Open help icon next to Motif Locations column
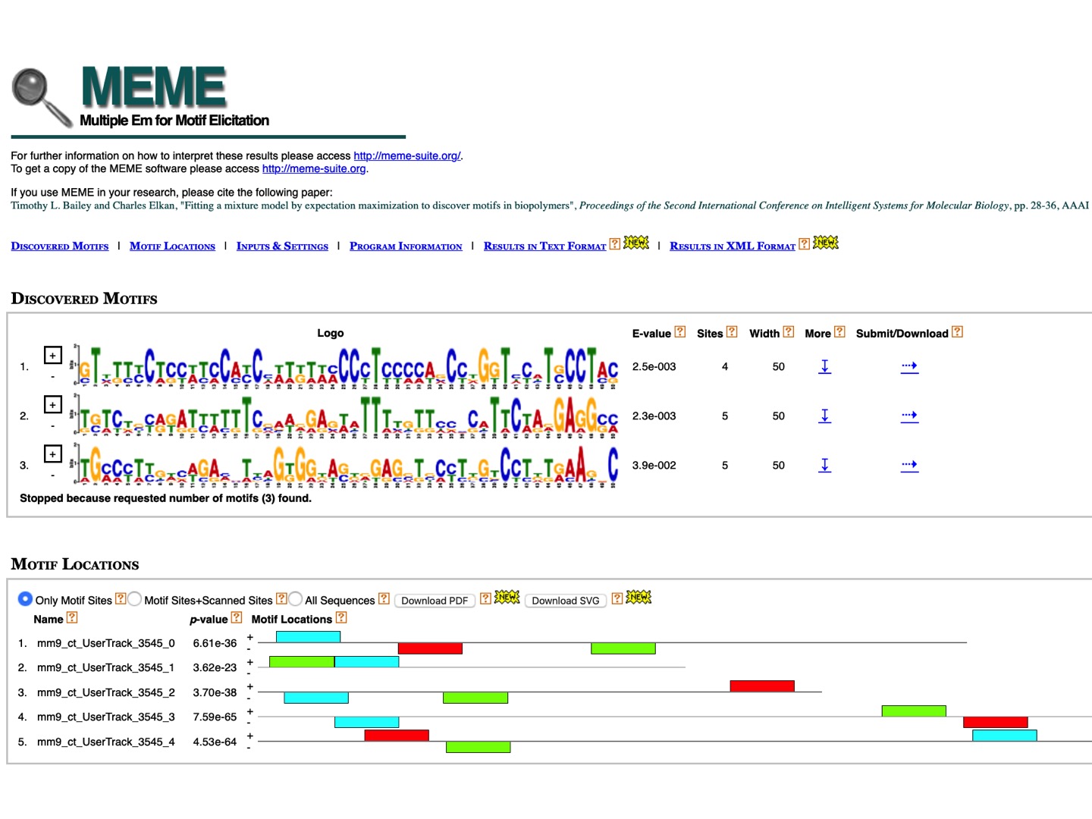This screenshot has width=1092, height=819. (x=341, y=618)
